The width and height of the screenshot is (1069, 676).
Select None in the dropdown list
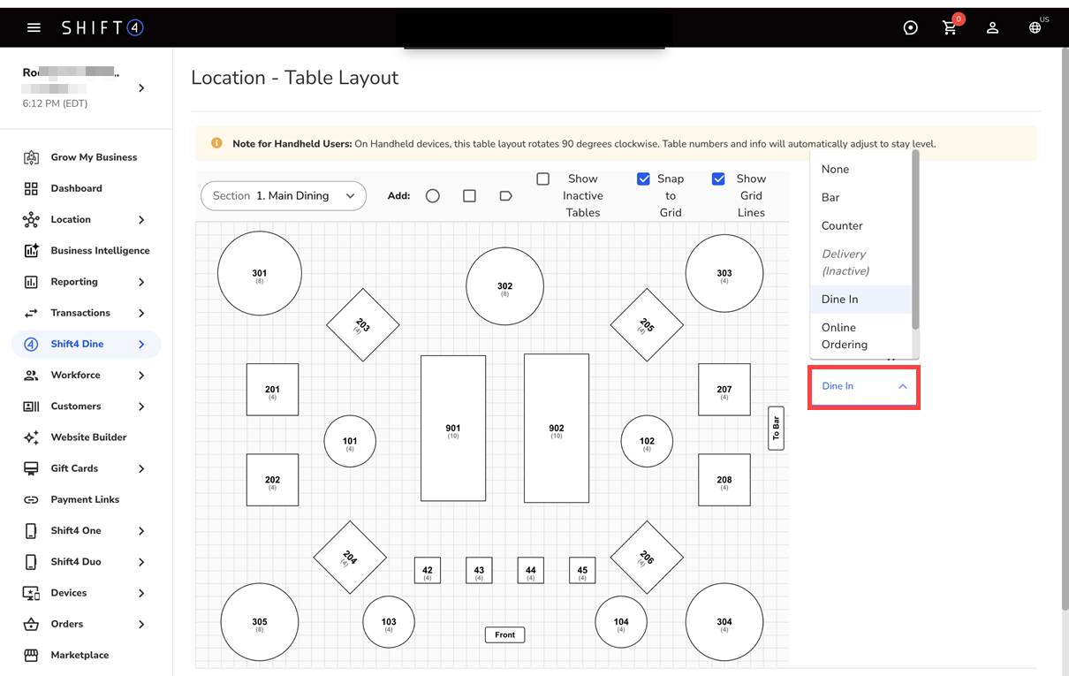pos(861,169)
